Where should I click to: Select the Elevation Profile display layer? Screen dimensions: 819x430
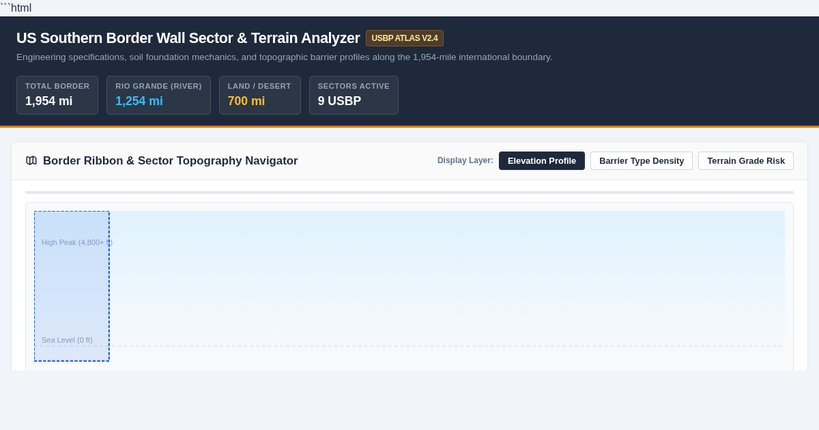click(542, 161)
